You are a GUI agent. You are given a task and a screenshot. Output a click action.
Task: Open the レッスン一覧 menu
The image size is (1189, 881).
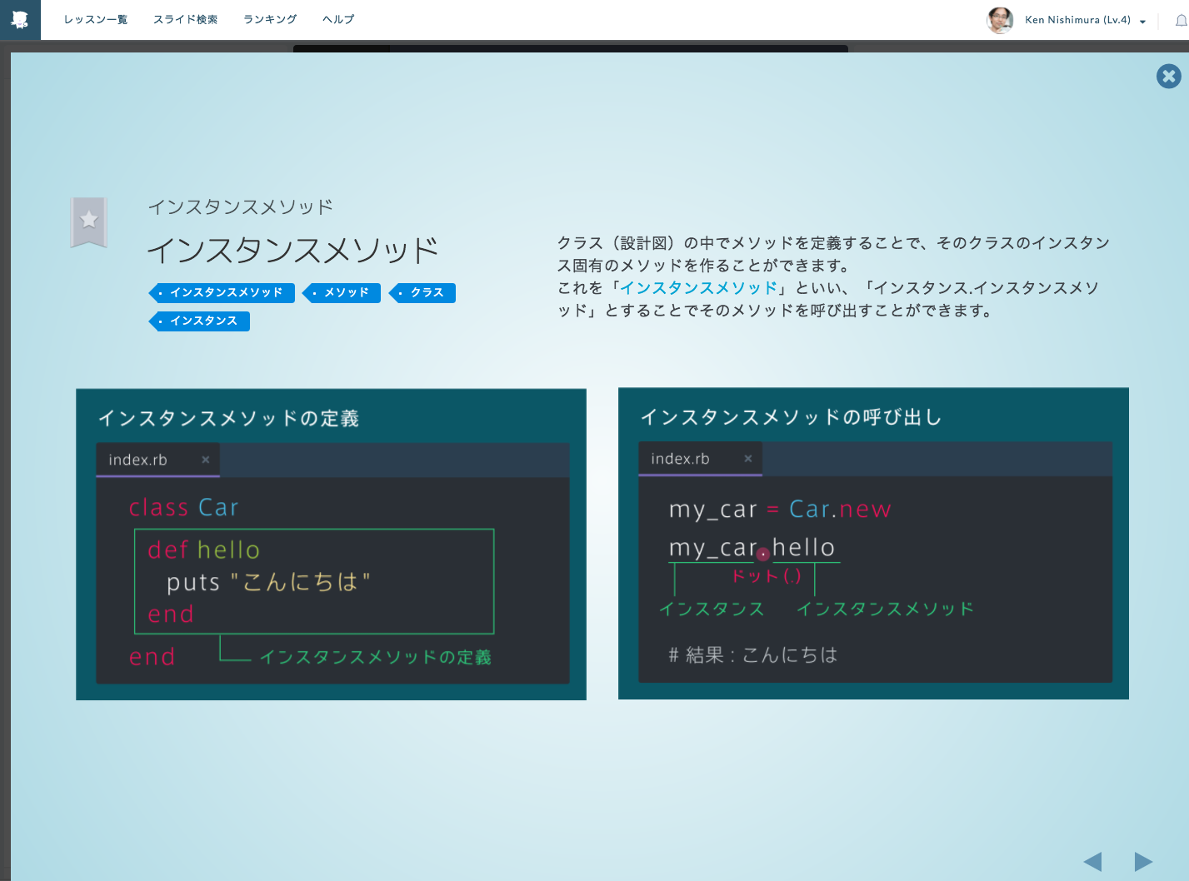click(x=96, y=19)
